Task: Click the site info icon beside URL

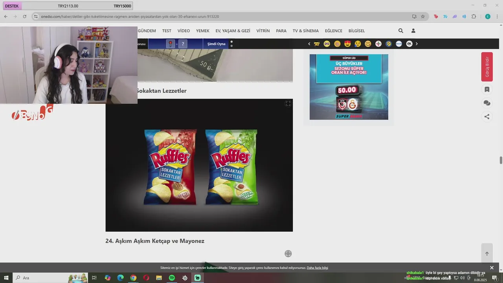Action: pos(36,17)
